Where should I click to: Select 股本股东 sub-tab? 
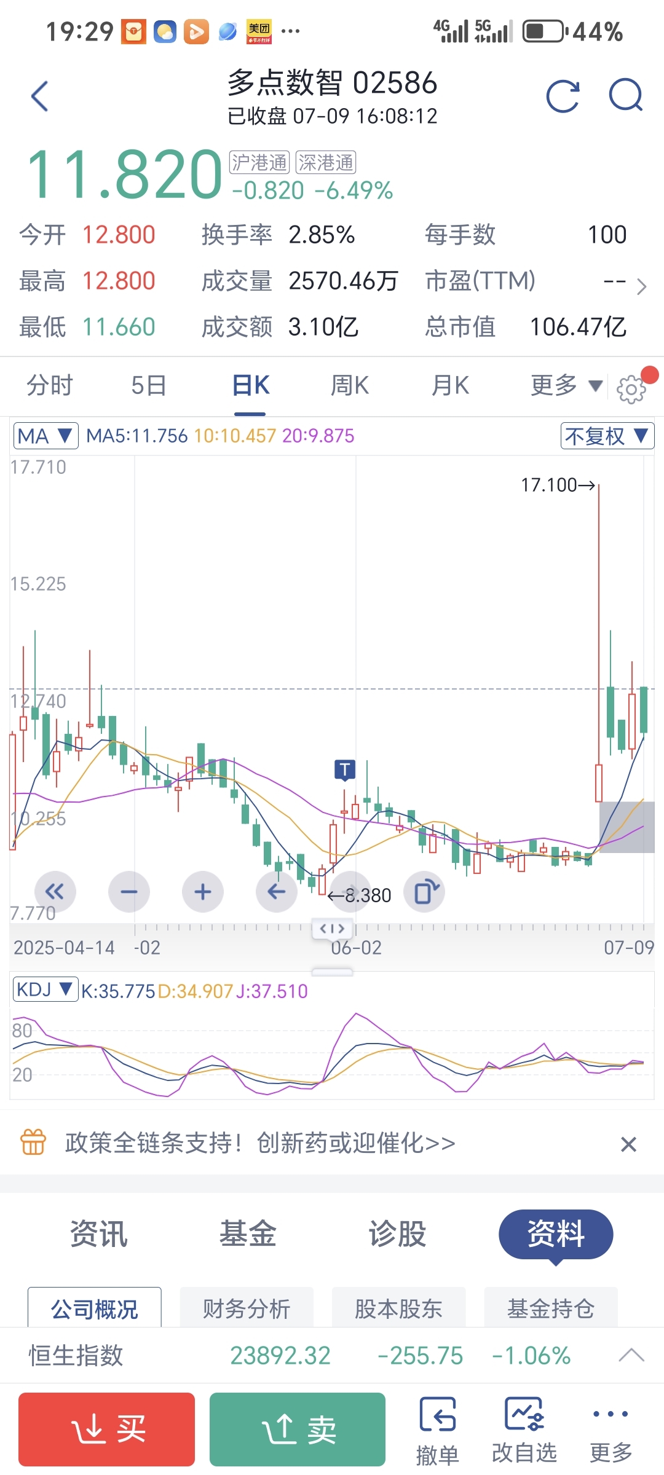coord(398,1308)
